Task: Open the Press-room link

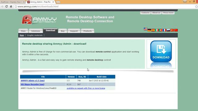Action: click(168, 13)
